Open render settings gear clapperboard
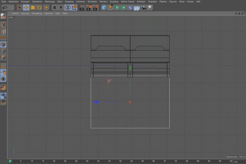The image size is (246, 164). point(96,7)
